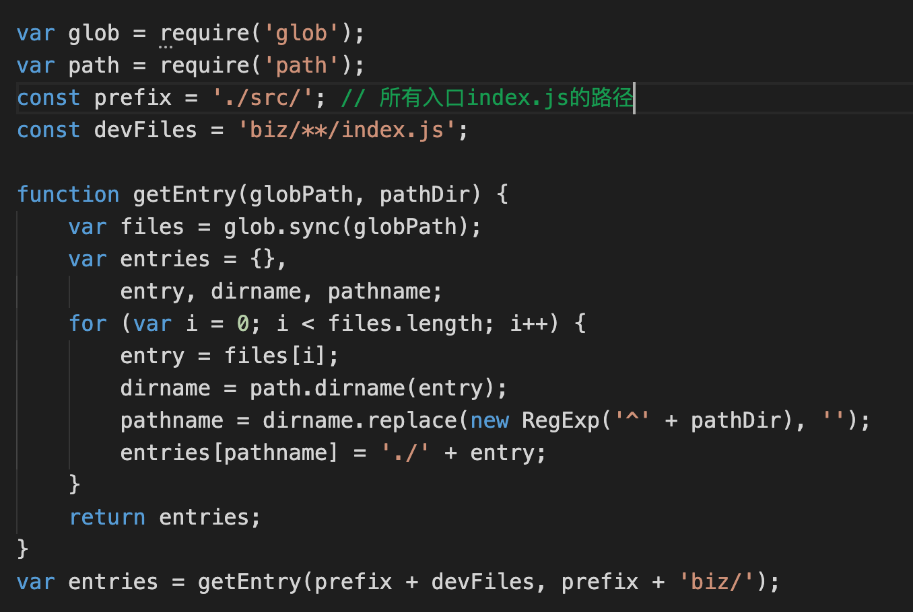This screenshot has height=612, width=913.
Task: Click the 'biz/**/index.js' string
Action: (347, 130)
